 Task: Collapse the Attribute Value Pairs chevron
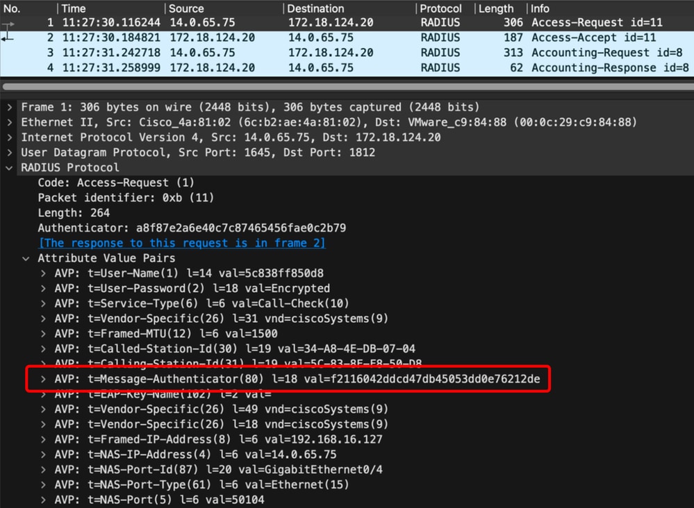26,258
